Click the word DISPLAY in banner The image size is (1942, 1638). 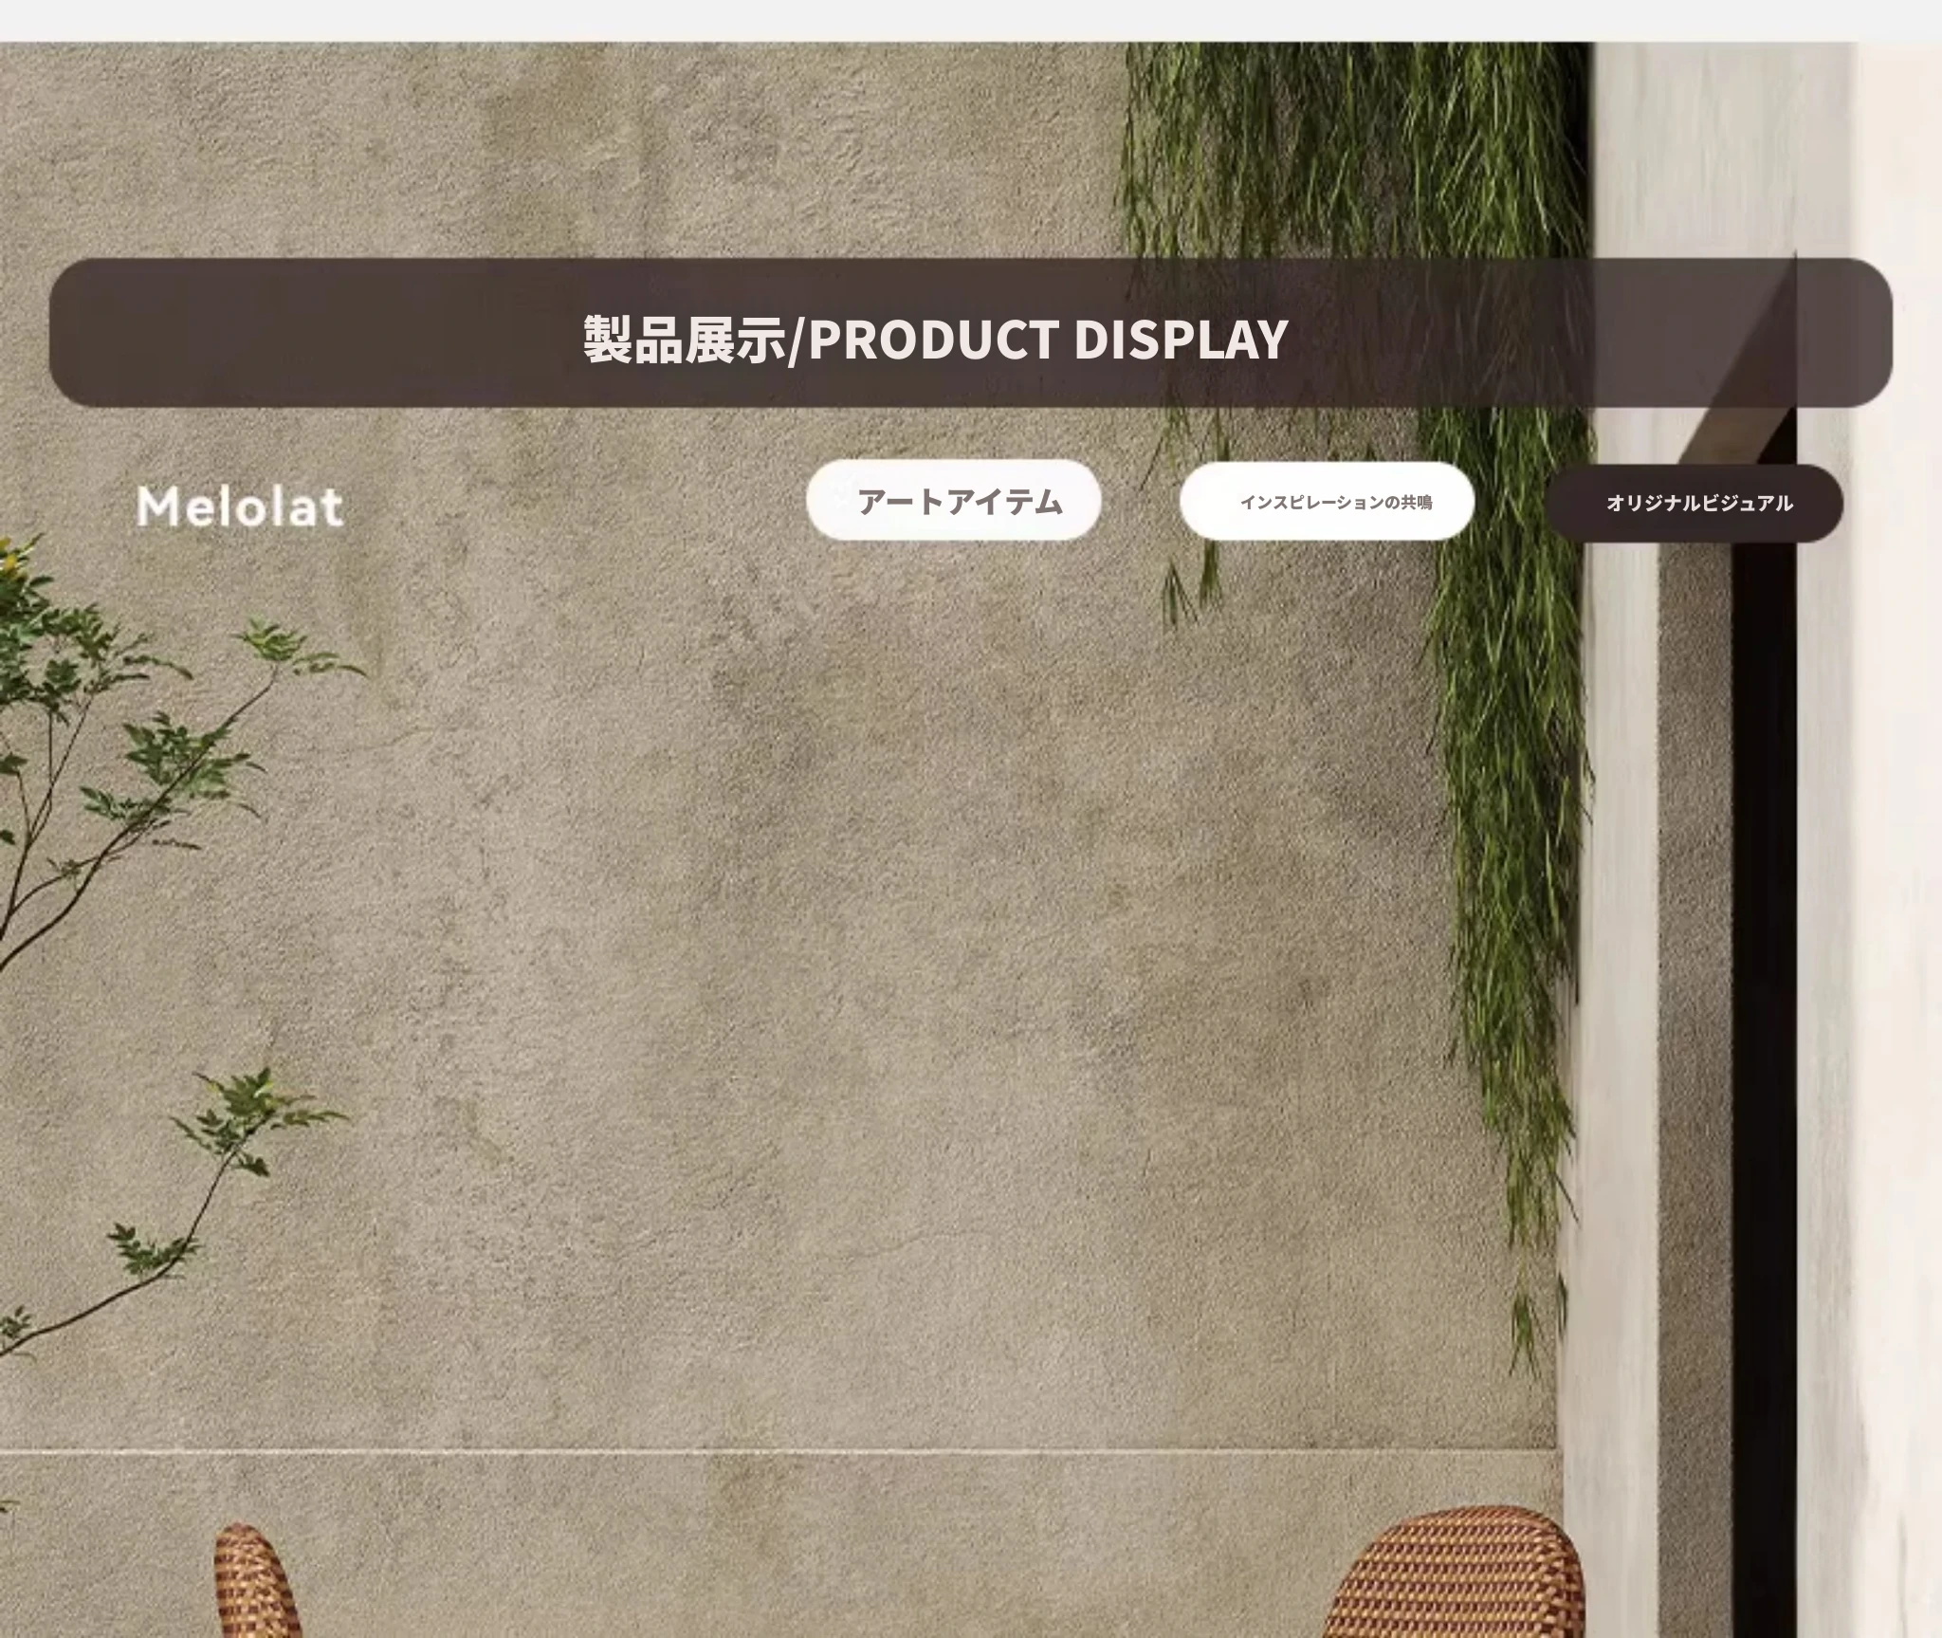[1180, 340]
